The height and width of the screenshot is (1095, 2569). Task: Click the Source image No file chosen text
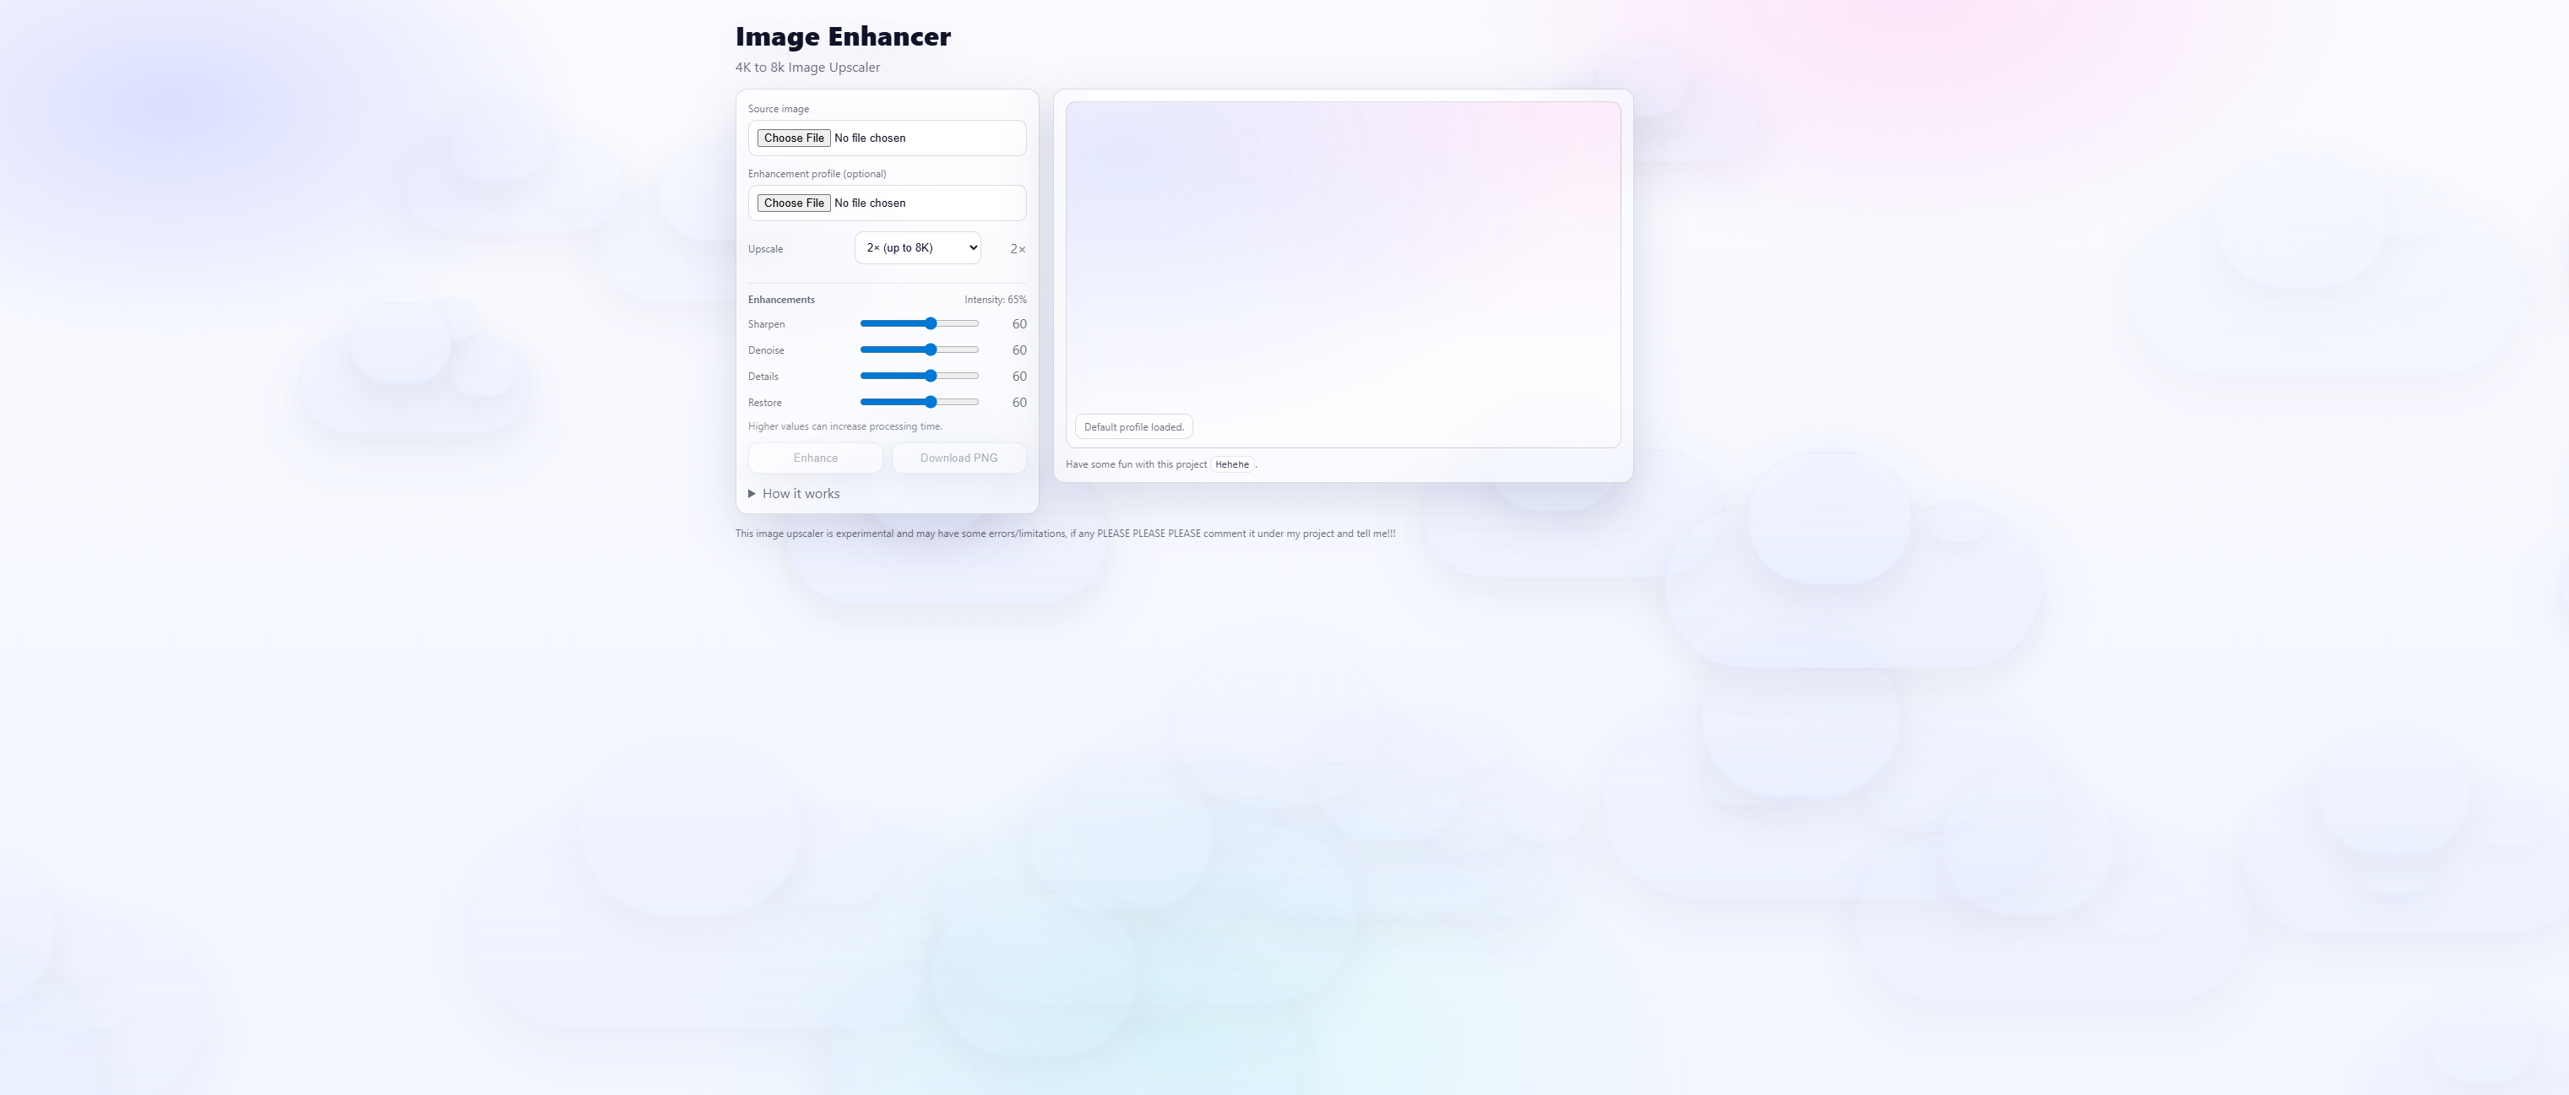coord(870,138)
